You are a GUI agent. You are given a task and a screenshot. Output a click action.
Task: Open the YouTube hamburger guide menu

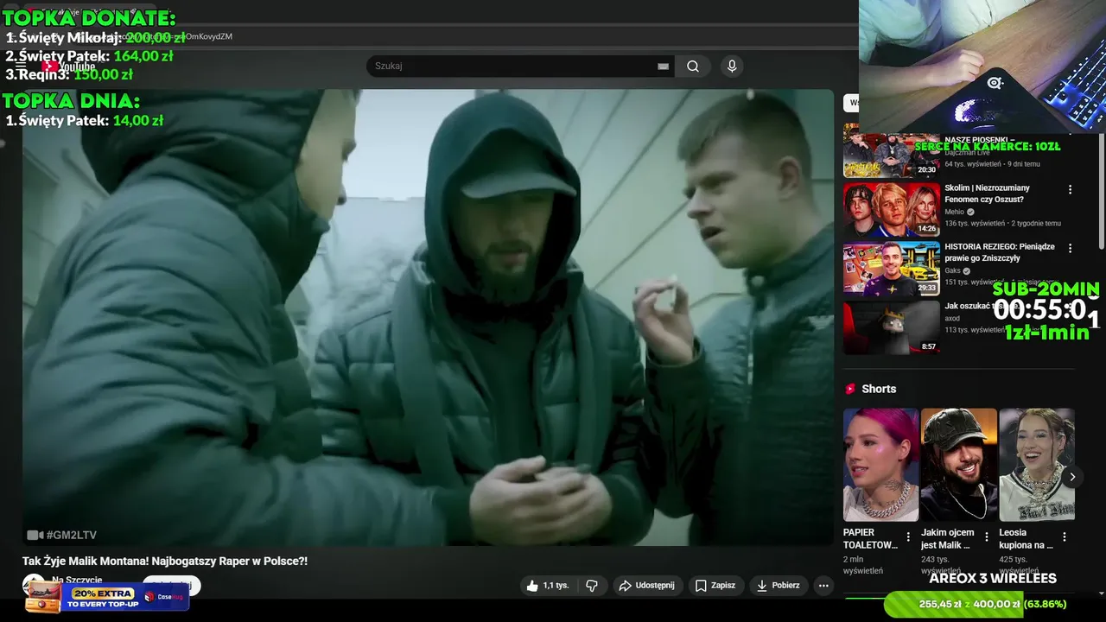tap(21, 66)
